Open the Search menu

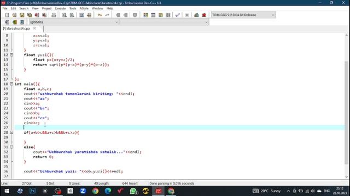[24, 8]
